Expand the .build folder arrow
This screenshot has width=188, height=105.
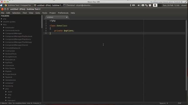[x=6, y=92]
